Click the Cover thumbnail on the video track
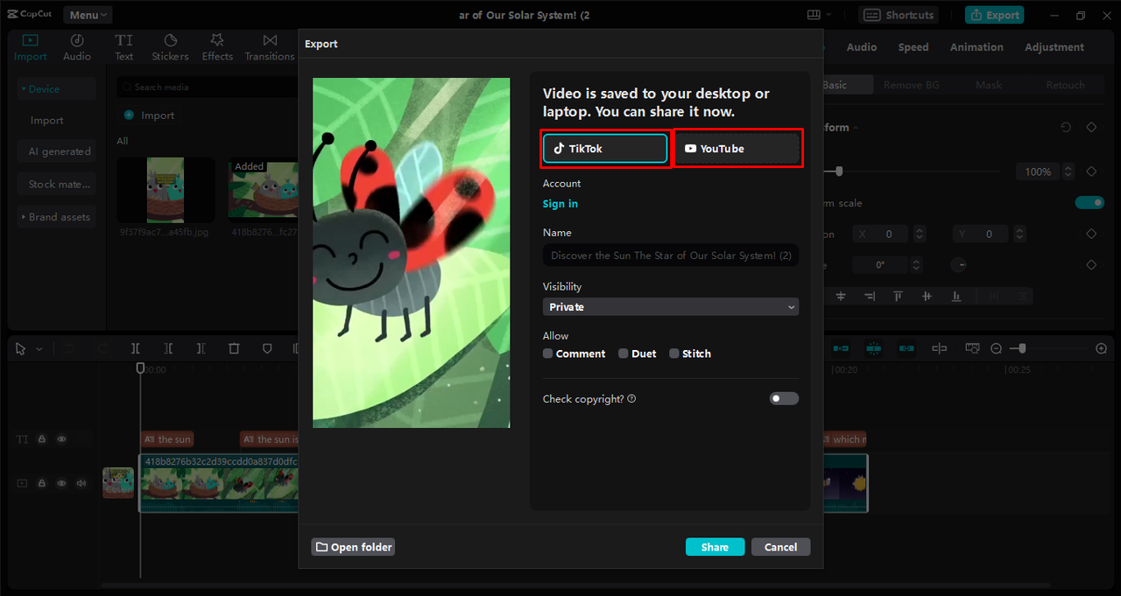1121x596 pixels. 118,483
